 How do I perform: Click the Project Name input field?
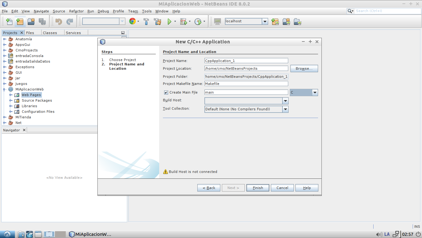click(x=246, y=61)
